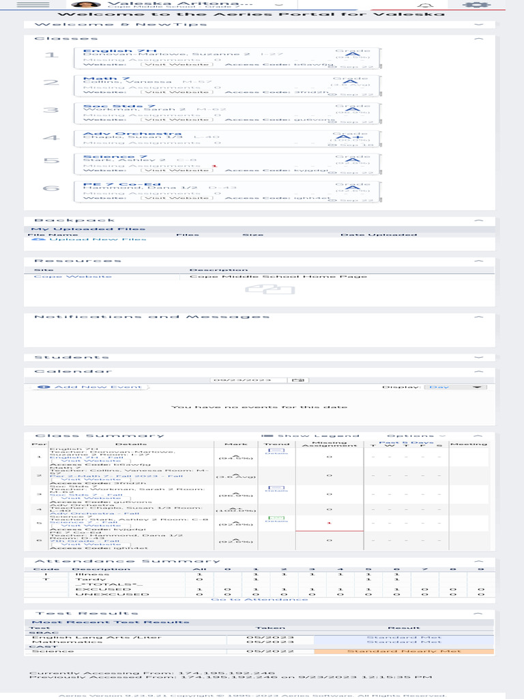The width and height of the screenshot is (524, 699).
Task: Open the Cope Website resource link
Action: pyautogui.click(x=73, y=277)
